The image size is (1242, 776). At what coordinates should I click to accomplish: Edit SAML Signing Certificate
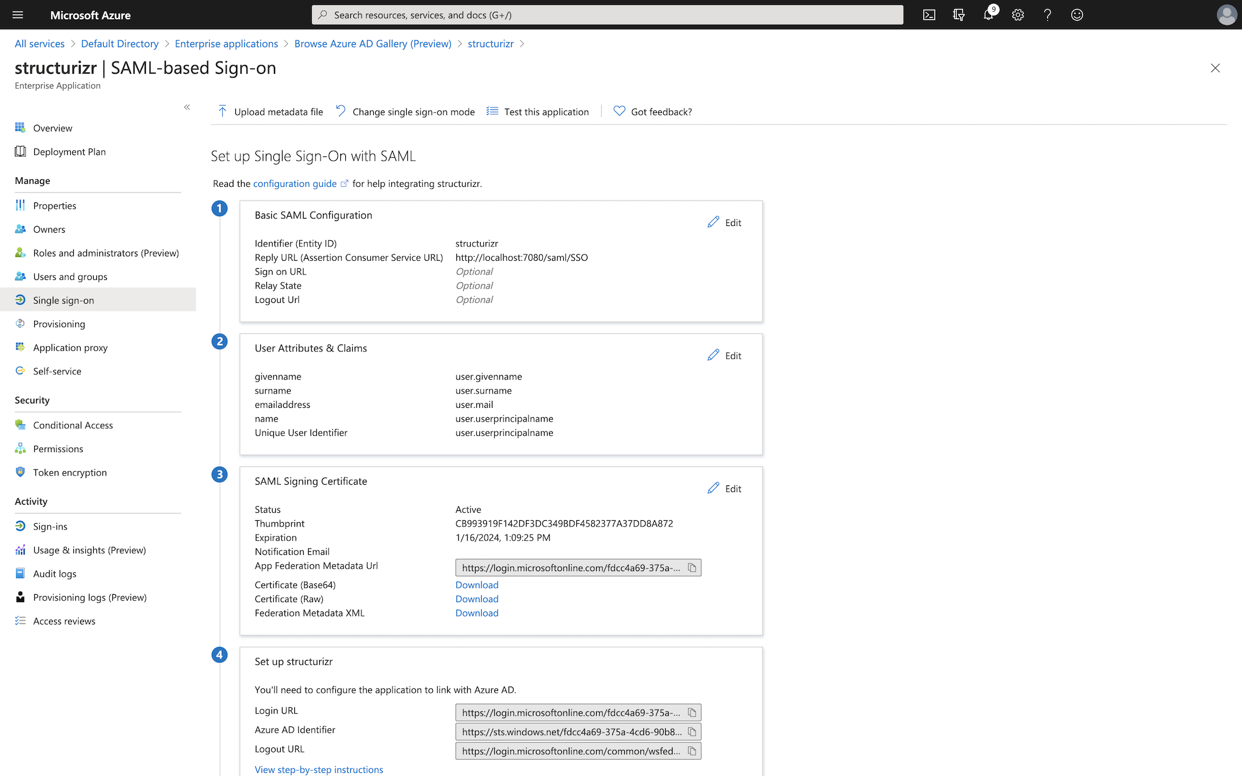tap(725, 489)
